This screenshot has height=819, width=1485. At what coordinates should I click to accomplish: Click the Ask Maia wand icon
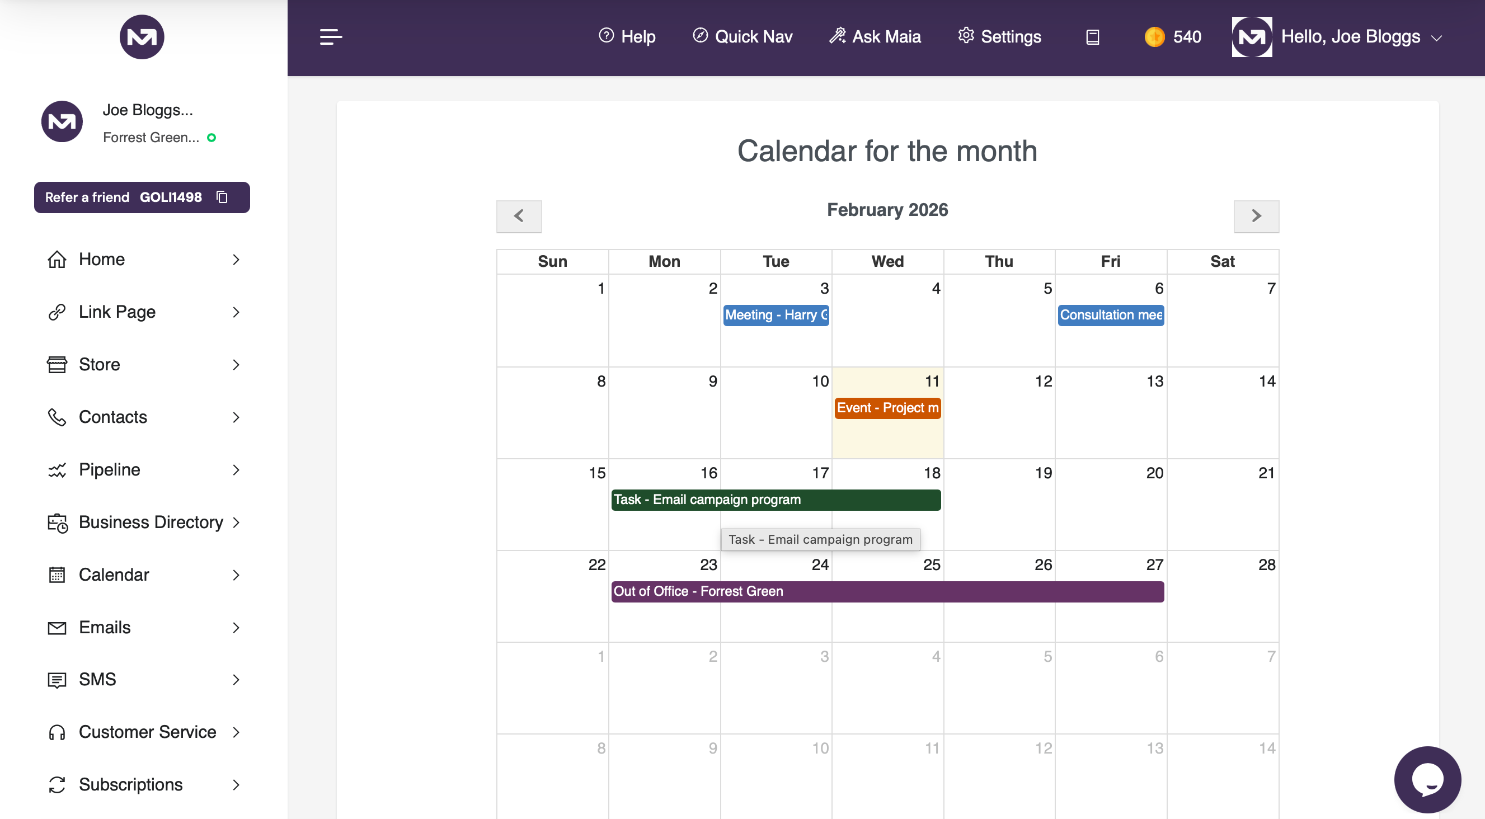coord(837,36)
